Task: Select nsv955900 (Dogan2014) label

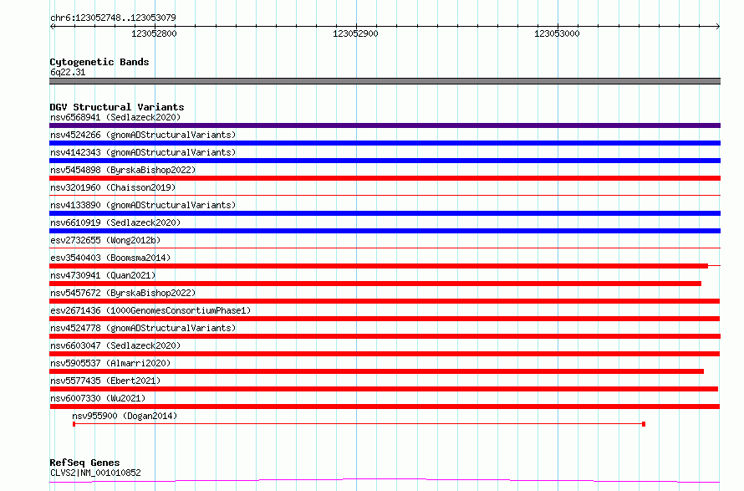Action: (x=125, y=416)
